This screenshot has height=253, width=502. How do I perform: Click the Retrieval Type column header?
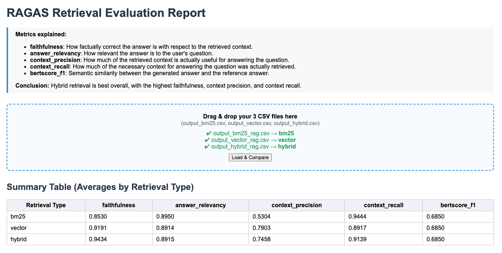[46, 205]
